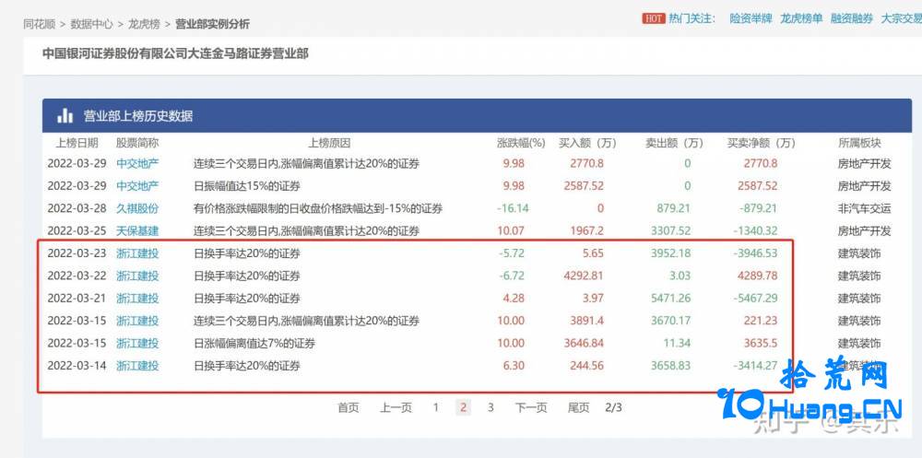Open 浙江建投 link dated 2022-03-22
The height and width of the screenshot is (458, 922).
137,276
